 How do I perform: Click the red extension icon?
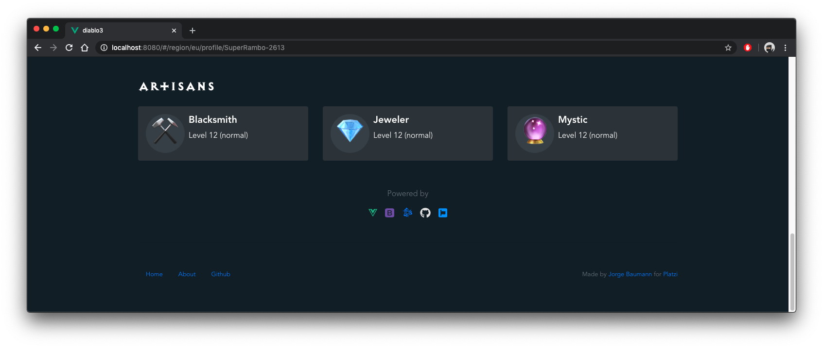[748, 48]
